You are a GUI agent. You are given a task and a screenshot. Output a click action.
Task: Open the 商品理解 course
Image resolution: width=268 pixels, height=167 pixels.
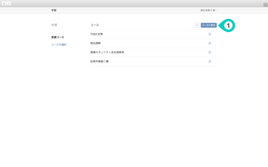tap(96, 43)
